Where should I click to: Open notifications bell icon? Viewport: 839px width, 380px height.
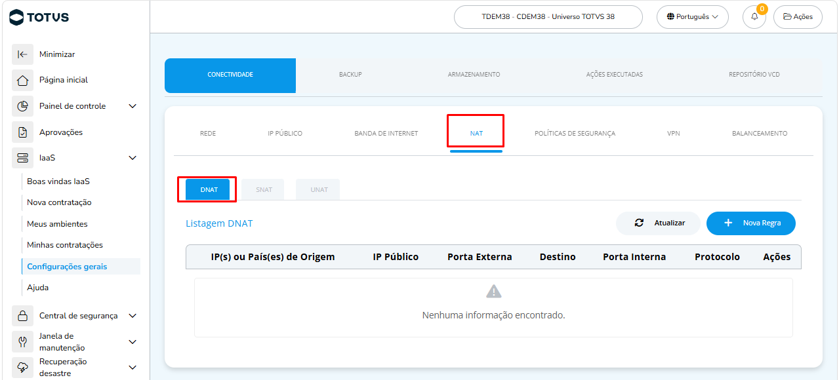[754, 17]
